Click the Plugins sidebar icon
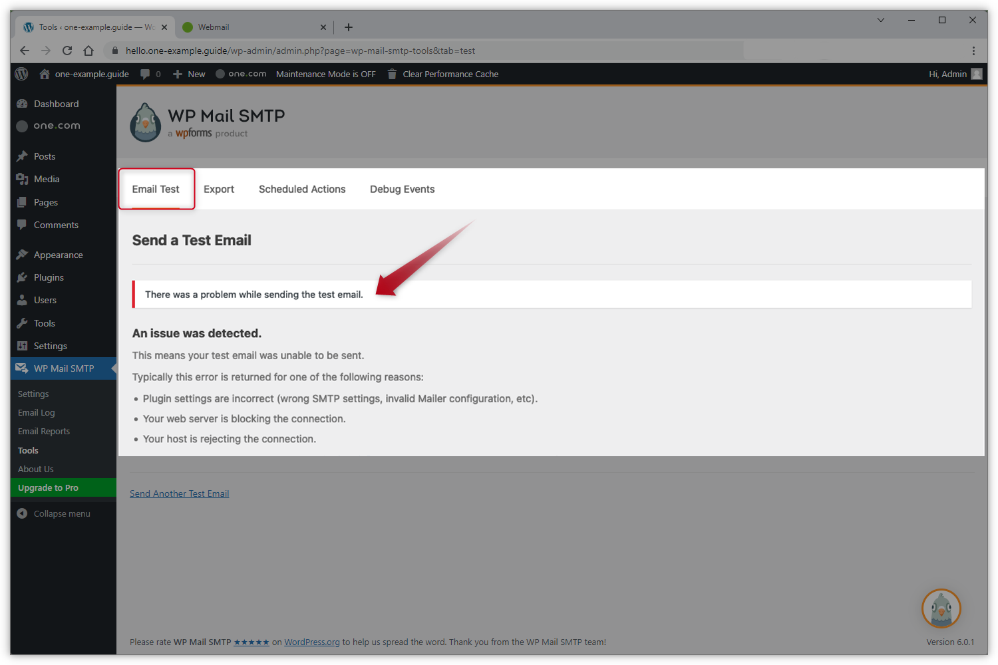Viewport: 998px width, 665px height. pos(22,277)
